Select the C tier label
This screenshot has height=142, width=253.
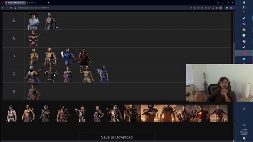pyautogui.click(x=14, y=74)
